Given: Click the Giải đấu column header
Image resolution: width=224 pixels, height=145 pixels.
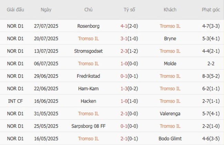Looking at the screenshot, I should (16, 10).
